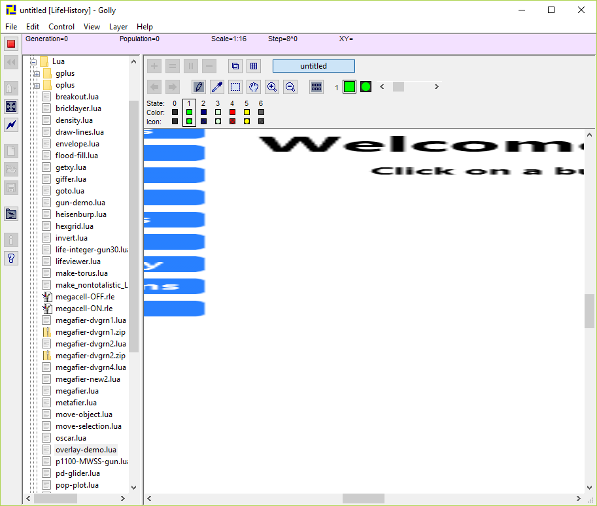Open the File menu
The height and width of the screenshot is (506, 597).
11,27
